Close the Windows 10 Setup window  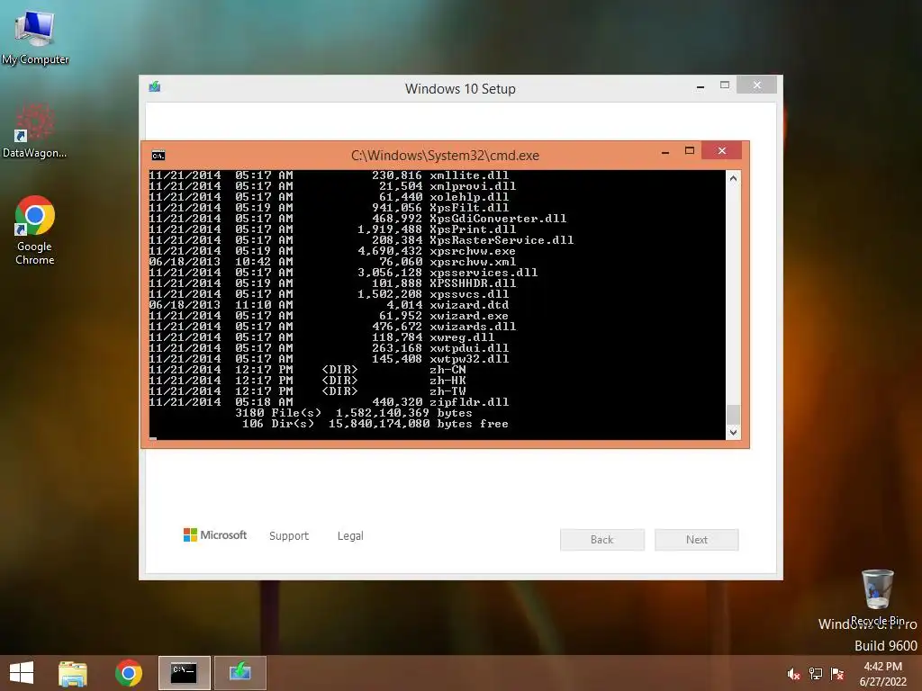[756, 85]
